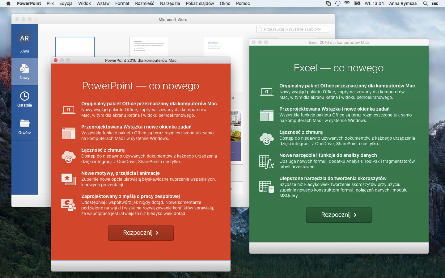Select the second Lorem Ipsum template in Word
Image resolution: width=445 pixels, height=278 pixels.
pos(149,47)
